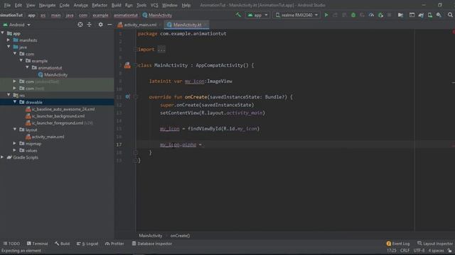This screenshot has height=255, width=455.
Task: Click CRLF line separator in status bar
Action: coord(405,251)
